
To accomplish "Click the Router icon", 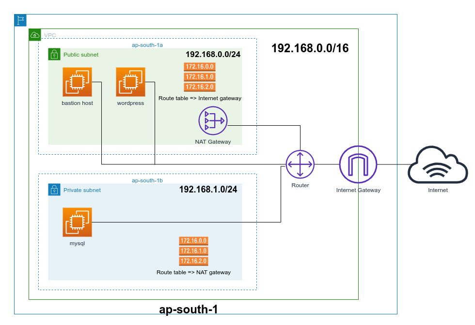I will coord(300,164).
